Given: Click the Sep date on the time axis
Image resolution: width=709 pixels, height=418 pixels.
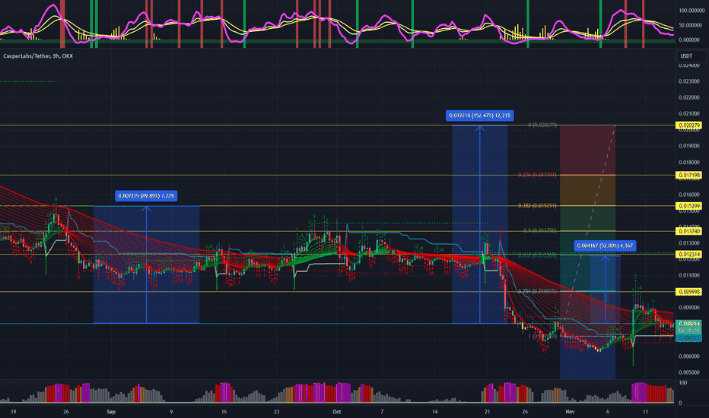Looking at the screenshot, I should click(111, 412).
